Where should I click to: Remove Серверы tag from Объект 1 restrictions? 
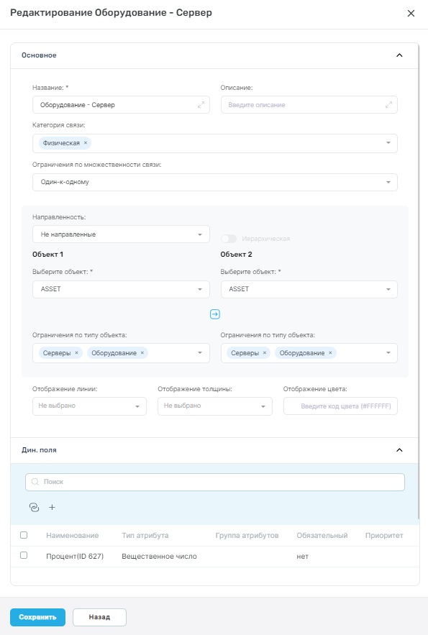click(76, 353)
